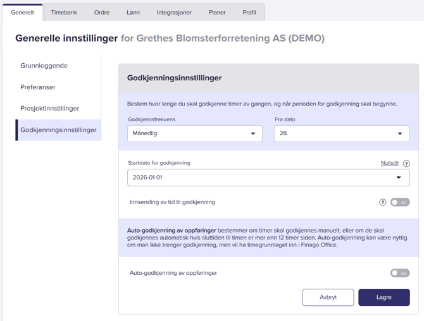
Task: Expand the Fra dato dropdown
Action: (341, 134)
